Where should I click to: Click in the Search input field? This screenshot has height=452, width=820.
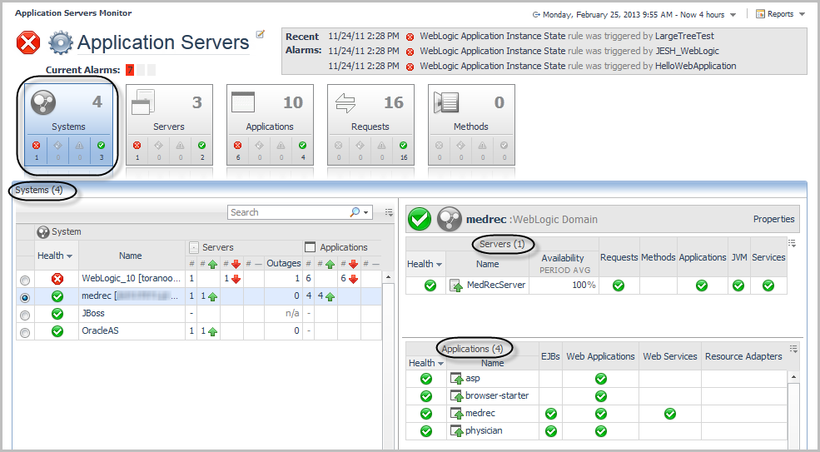coord(289,212)
